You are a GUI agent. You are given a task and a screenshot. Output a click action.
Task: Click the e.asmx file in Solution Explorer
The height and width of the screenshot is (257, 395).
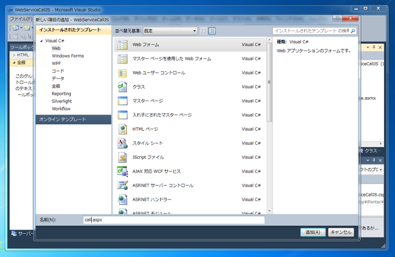pos(368,98)
